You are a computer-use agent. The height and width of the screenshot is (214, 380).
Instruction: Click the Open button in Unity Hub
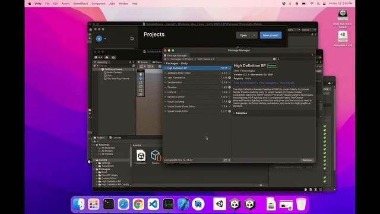click(x=243, y=35)
